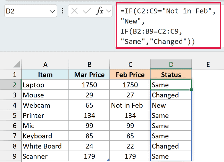The image size is (224, 162).
Task: Click Feb Price cell with 27
Action: pyautogui.click(x=130, y=95)
